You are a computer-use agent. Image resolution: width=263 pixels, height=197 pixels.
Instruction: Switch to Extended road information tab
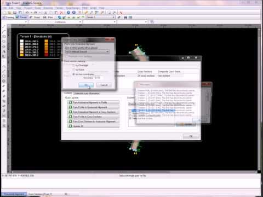click(87, 94)
